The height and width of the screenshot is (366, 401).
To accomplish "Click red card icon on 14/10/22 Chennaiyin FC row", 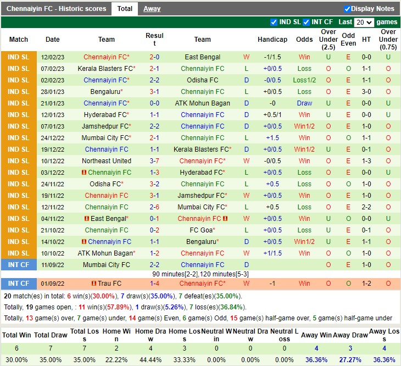I will [x=84, y=242].
